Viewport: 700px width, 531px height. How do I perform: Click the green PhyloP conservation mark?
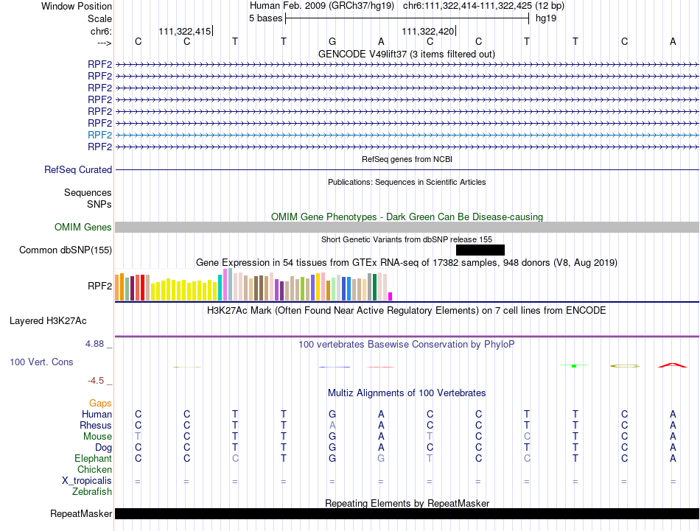tap(574, 365)
